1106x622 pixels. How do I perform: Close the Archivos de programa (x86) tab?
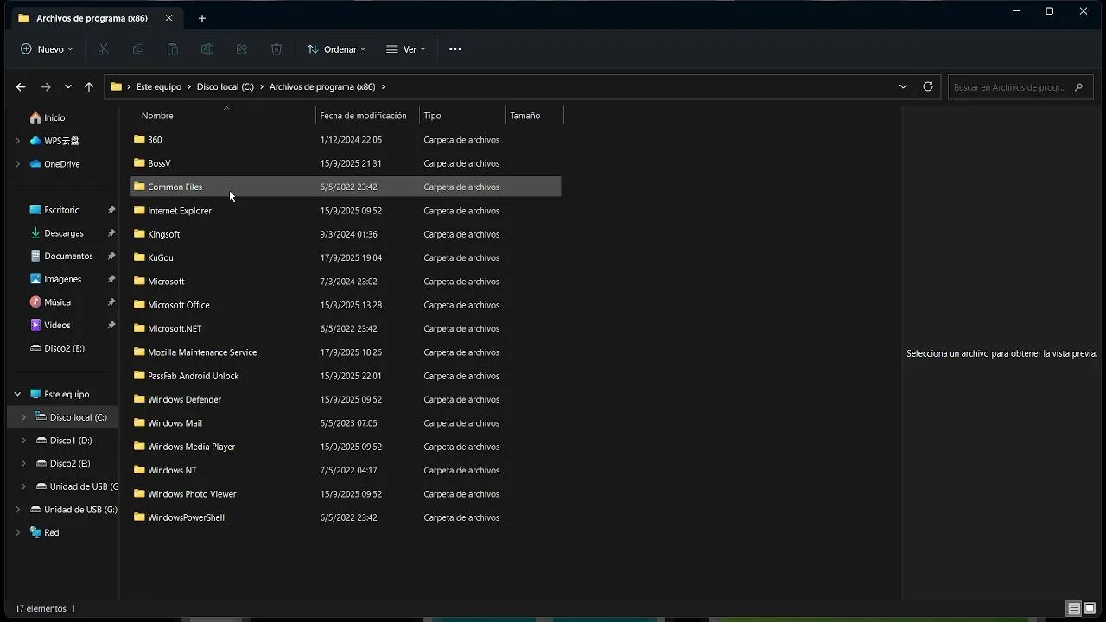point(169,18)
